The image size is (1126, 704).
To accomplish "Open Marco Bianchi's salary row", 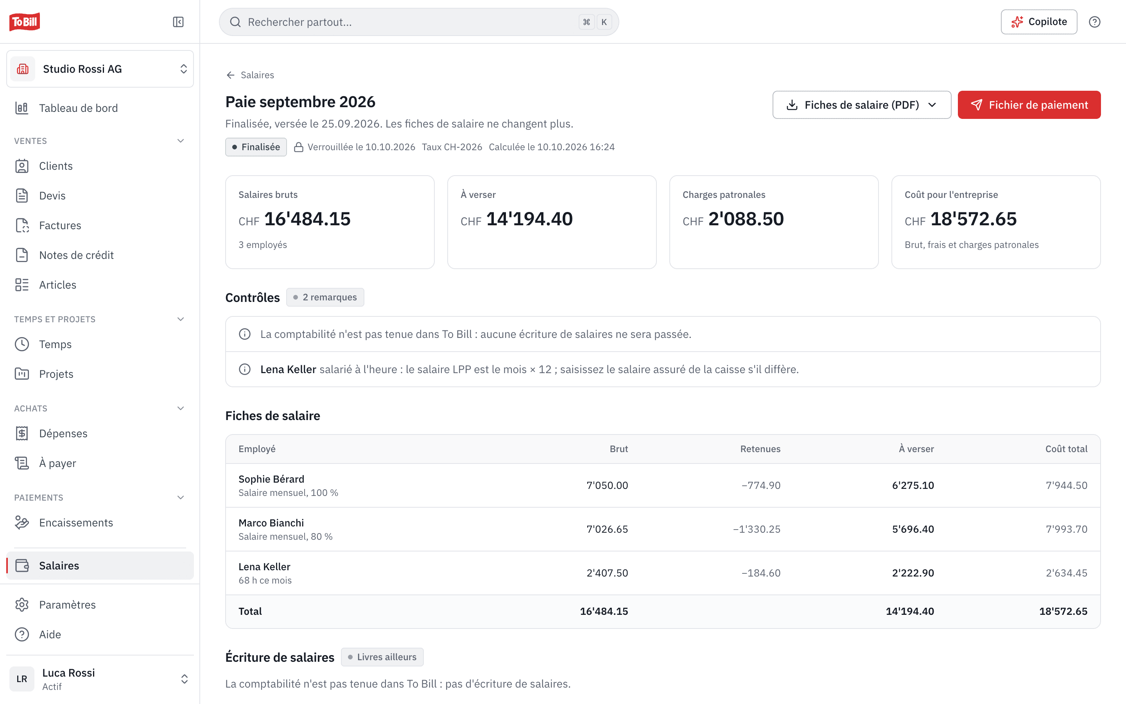I will click(663, 529).
